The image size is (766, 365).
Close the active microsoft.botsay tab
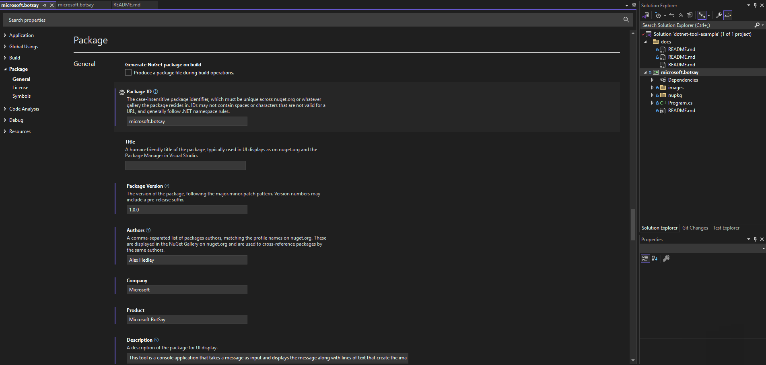click(52, 5)
